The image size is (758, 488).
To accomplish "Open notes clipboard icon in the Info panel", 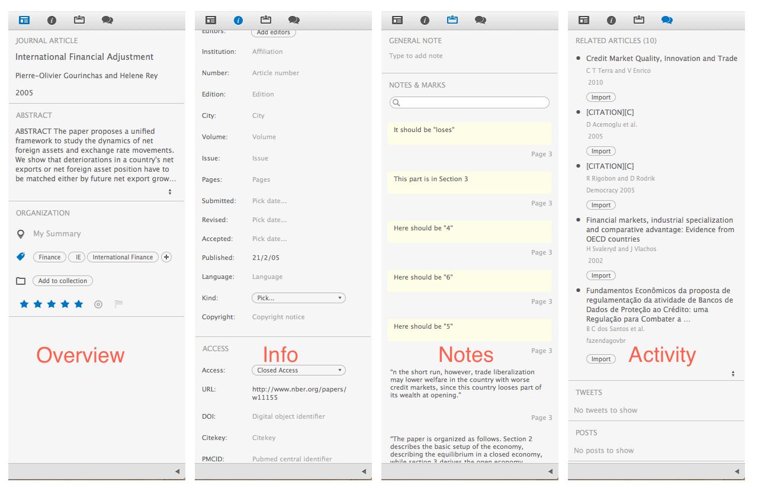I will tap(266, 20).
